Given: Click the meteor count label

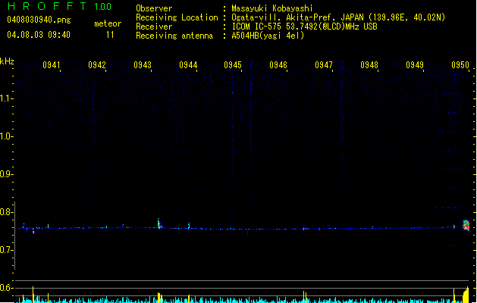Looking at the screenshot, I should [x=108, y=23].
